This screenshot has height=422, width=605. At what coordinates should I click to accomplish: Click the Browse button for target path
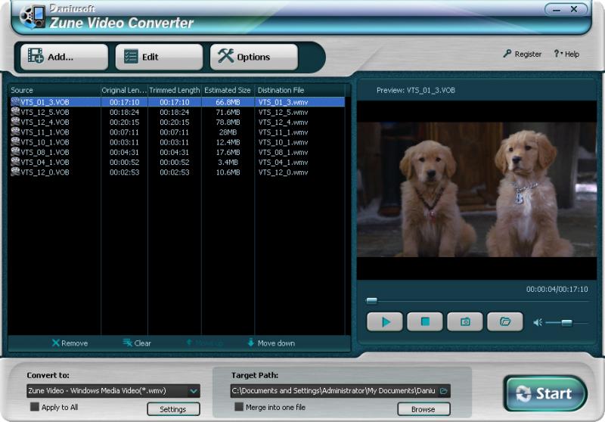coord(423,409)
